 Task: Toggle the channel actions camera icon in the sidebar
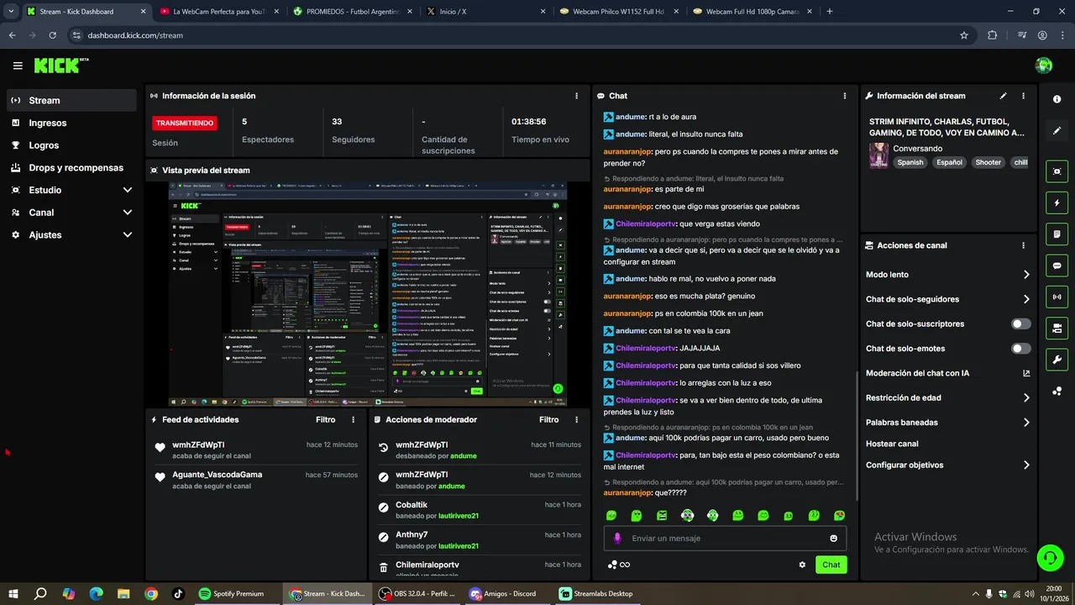[1057, 328]
